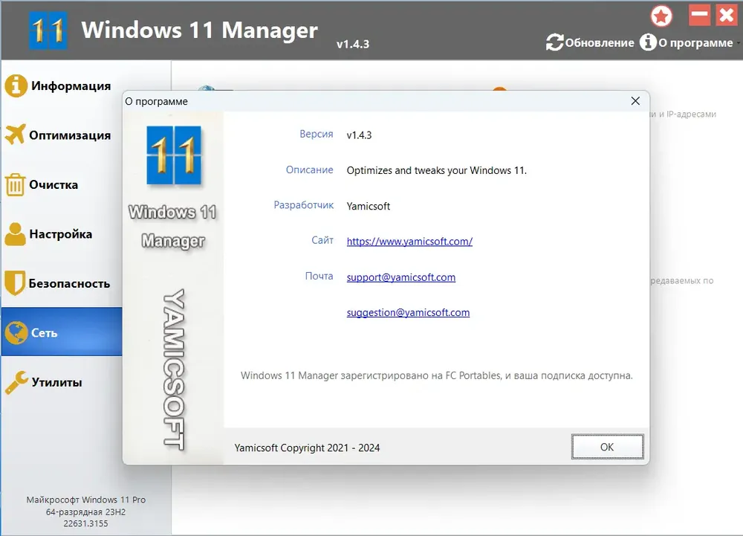Image resolution: width=743 pixels, height=536 pixels.
Task: Click the О программе dialog title
Action: tap(156, 101)
